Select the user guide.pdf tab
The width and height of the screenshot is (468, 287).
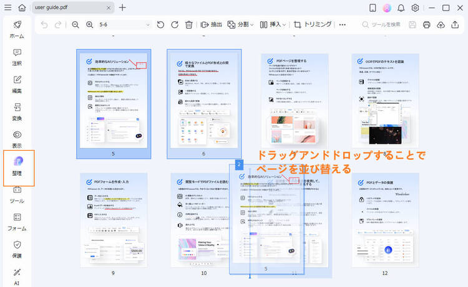[x=73, y=7]
